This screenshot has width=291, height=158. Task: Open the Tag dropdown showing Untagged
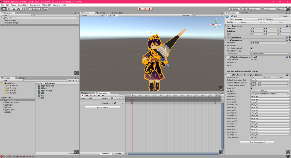[x=246, y=19]
